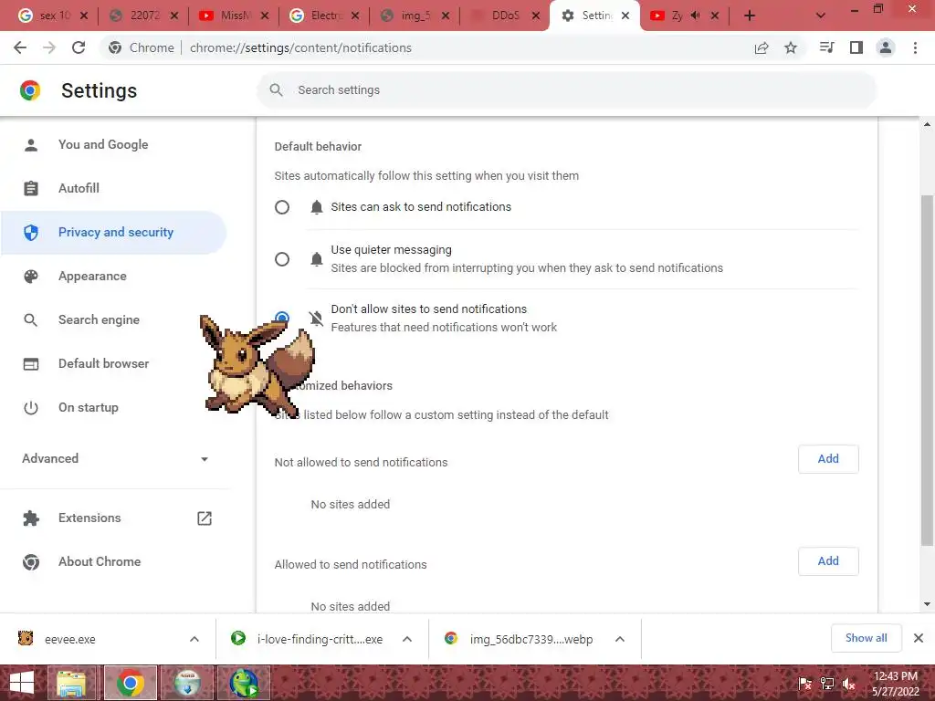
Task: Click the muted volume tray icon
Action: 848,683
